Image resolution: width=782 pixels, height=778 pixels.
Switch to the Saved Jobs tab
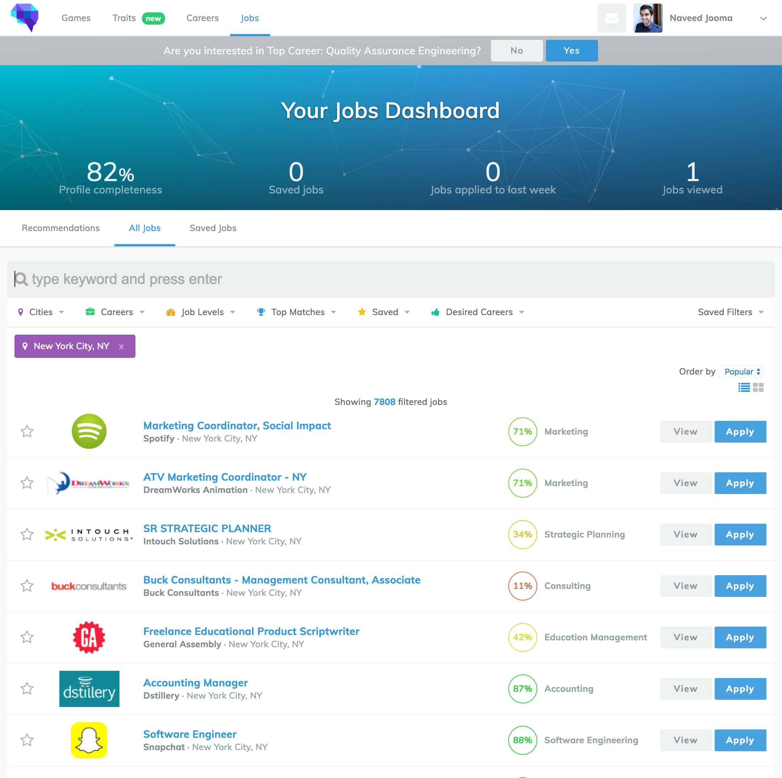point(213,228)
